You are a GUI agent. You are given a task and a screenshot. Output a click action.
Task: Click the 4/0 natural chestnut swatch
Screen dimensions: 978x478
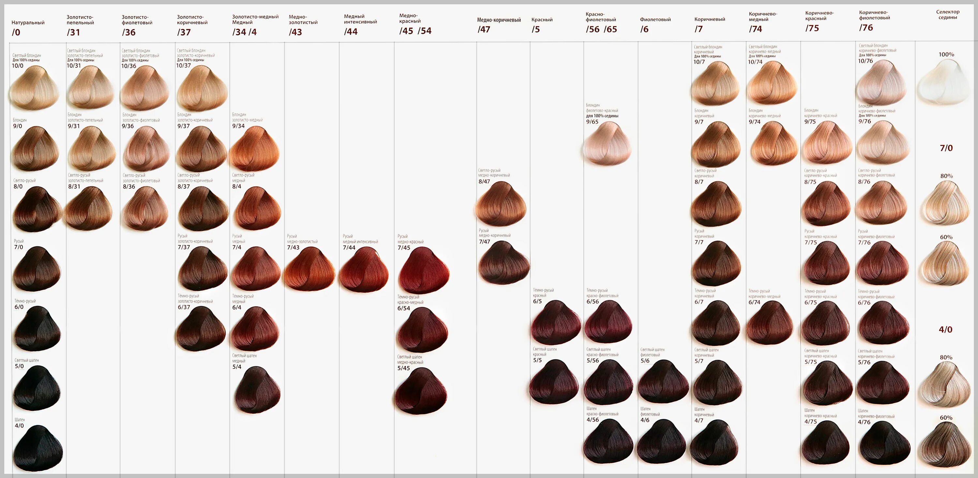pos(37,449)
